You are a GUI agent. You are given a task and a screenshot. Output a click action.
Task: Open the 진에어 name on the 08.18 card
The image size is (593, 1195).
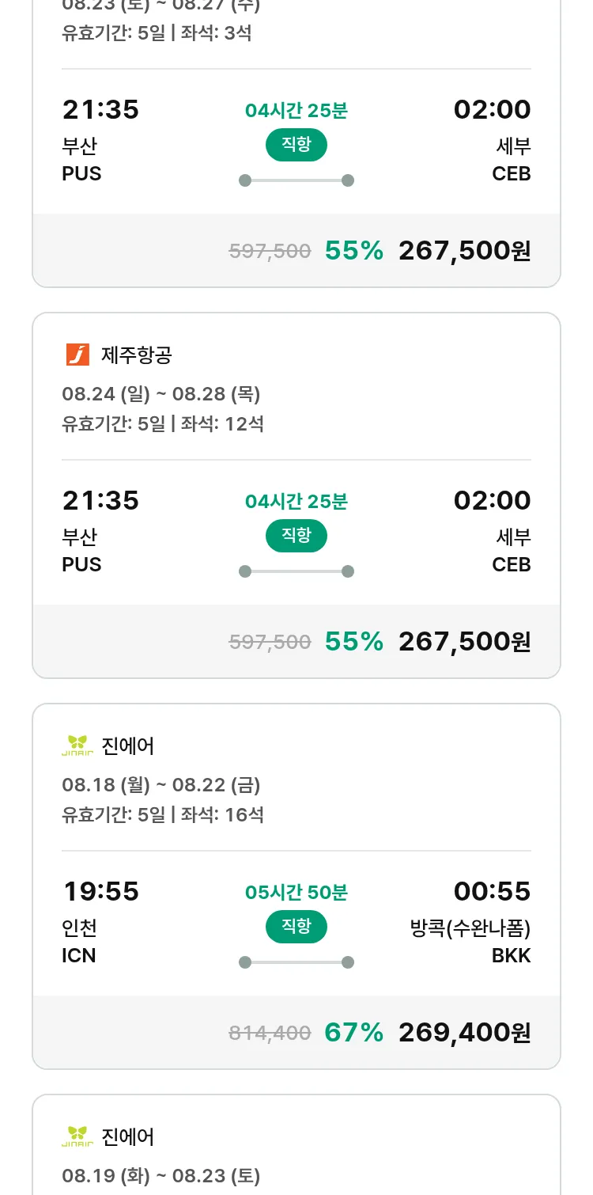128,745
